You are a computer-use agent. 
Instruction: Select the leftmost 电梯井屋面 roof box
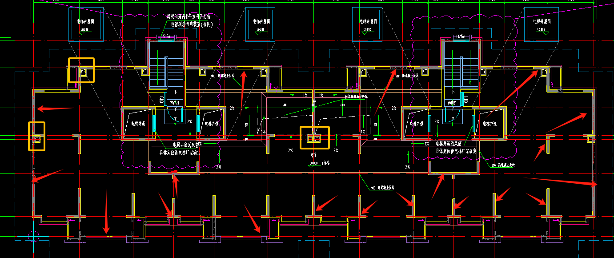coord(85,24)
